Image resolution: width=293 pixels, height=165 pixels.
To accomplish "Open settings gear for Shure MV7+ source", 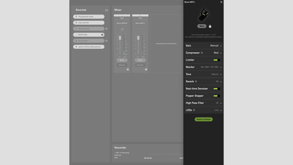I will coord(106,41).
